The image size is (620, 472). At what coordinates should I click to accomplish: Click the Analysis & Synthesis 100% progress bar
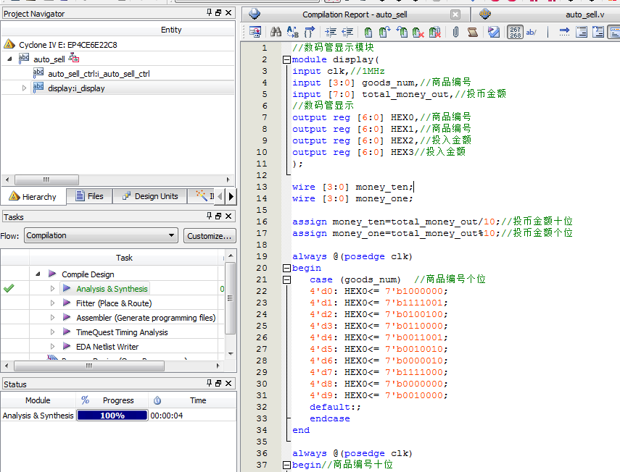pyautogui.click(x=112, y=416)
